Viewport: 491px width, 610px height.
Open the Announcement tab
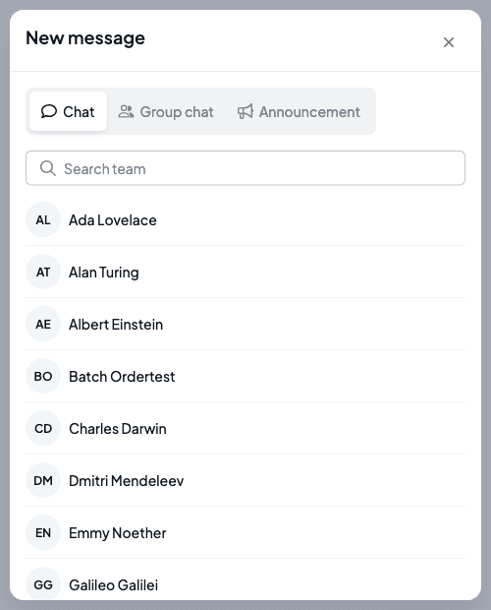[299, 111]
